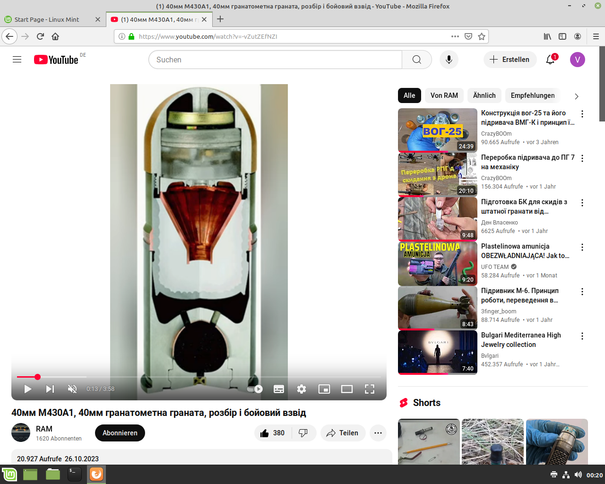Open a new browser tab
Image resolution: width=605 pixels, height=484 pixels.
(x=220, y=19)
